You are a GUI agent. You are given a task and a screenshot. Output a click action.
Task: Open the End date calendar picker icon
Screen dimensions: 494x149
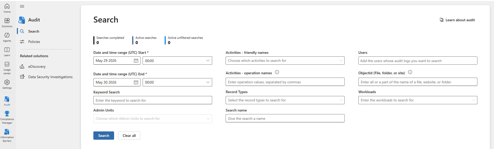pos(136,82)
